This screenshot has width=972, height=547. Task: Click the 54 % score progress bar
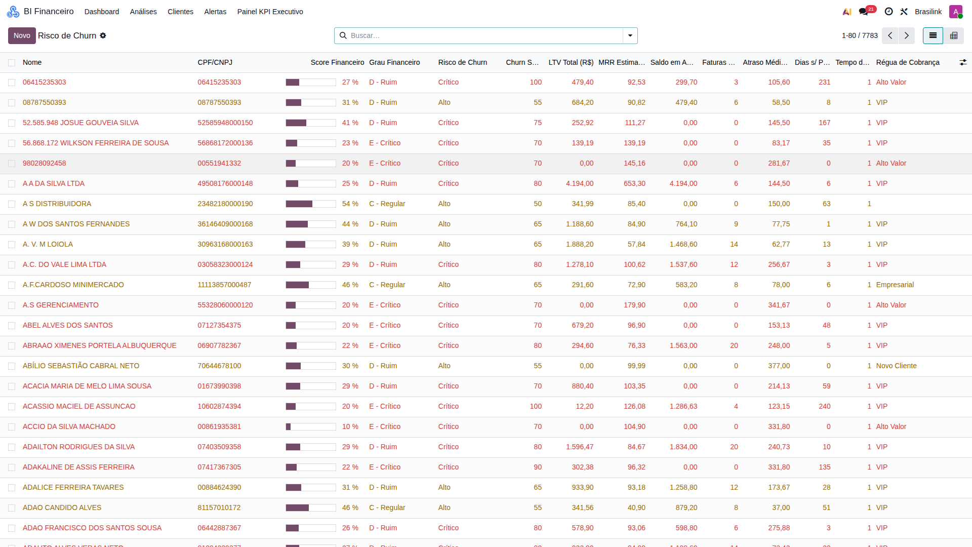coord(311,204)
